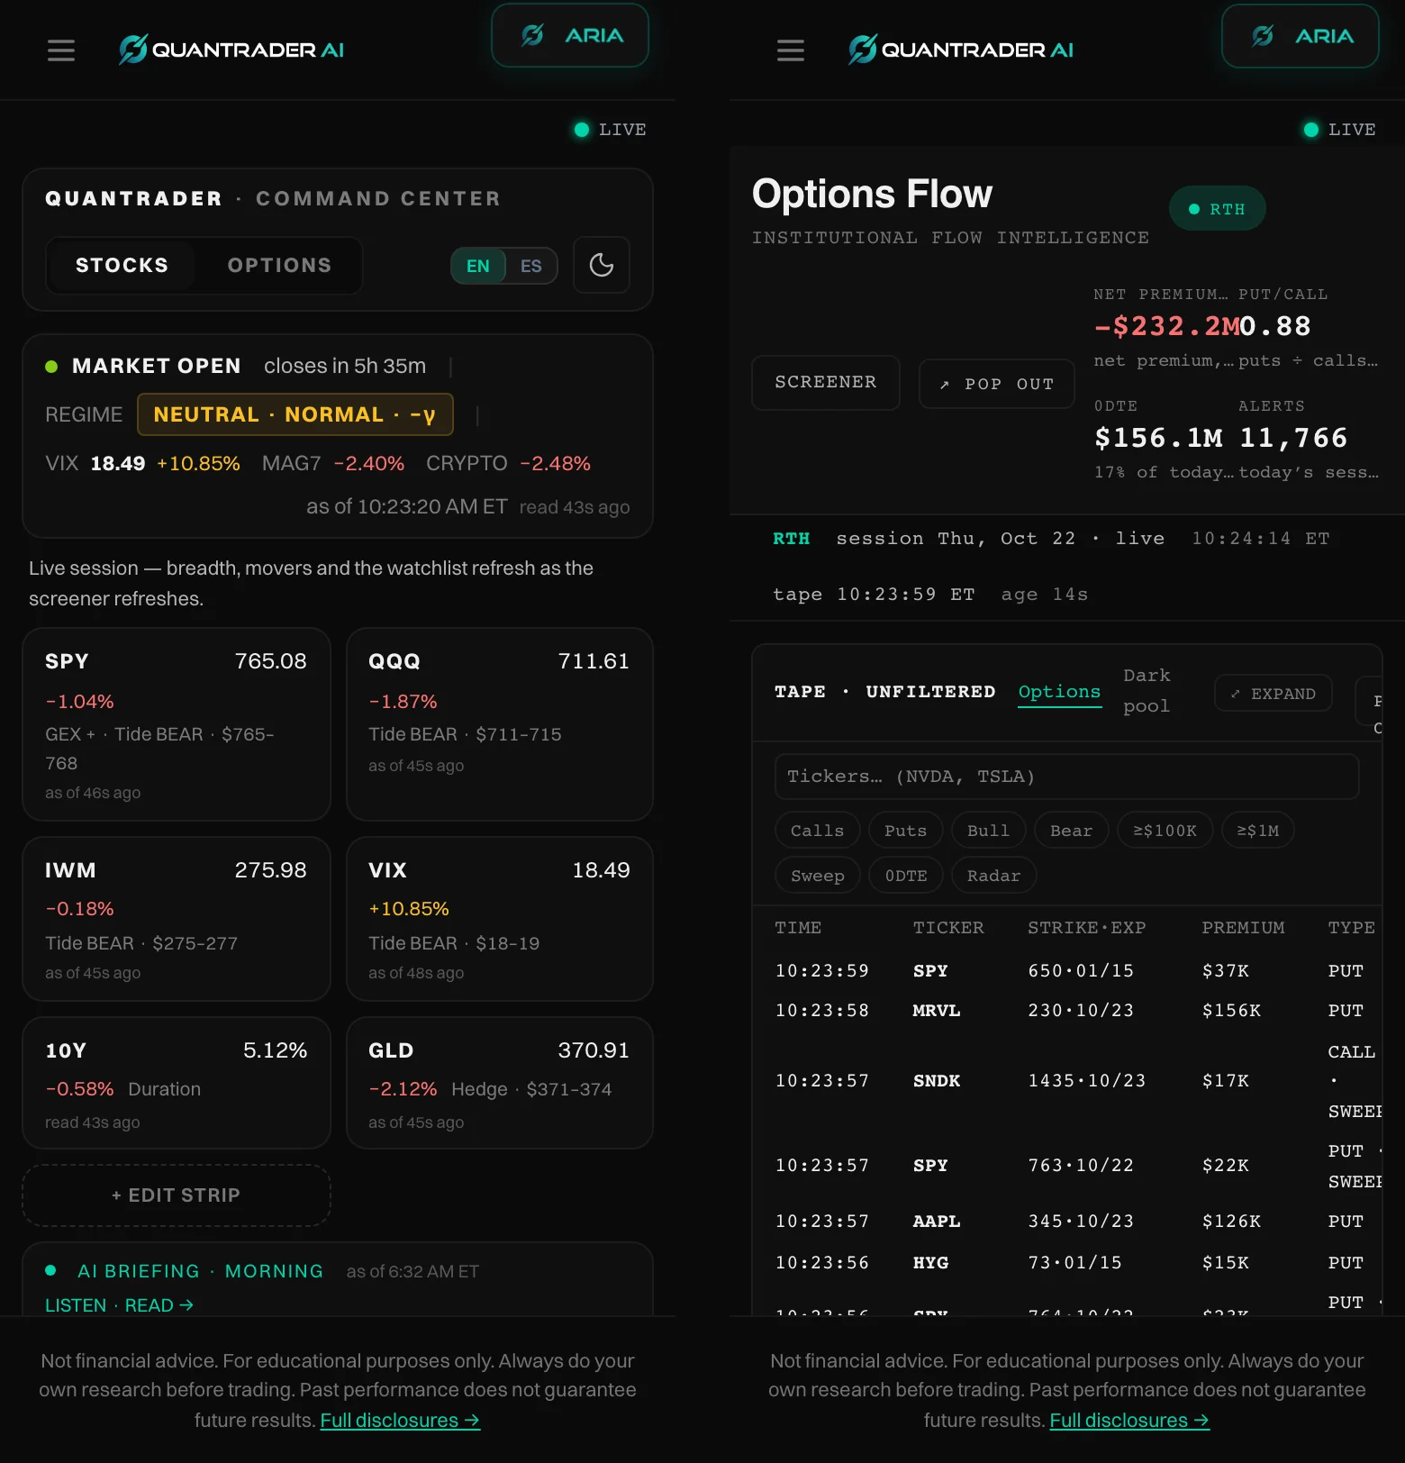Toggle the Bear filter chip
Image resolution: width=1405 pixels, height=1463 pixels.
[1071, 831]
